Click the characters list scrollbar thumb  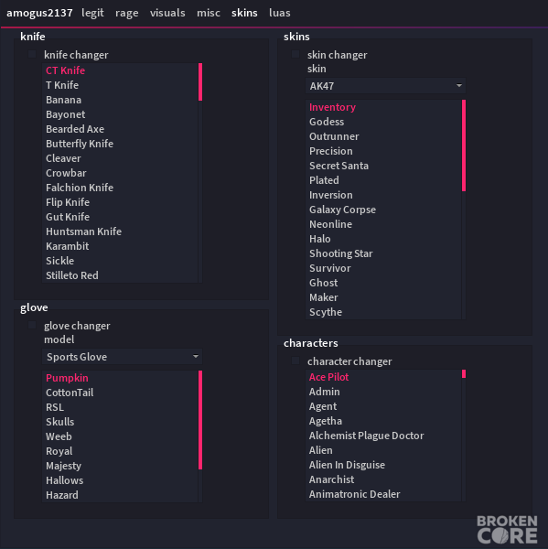click(464, 374)
